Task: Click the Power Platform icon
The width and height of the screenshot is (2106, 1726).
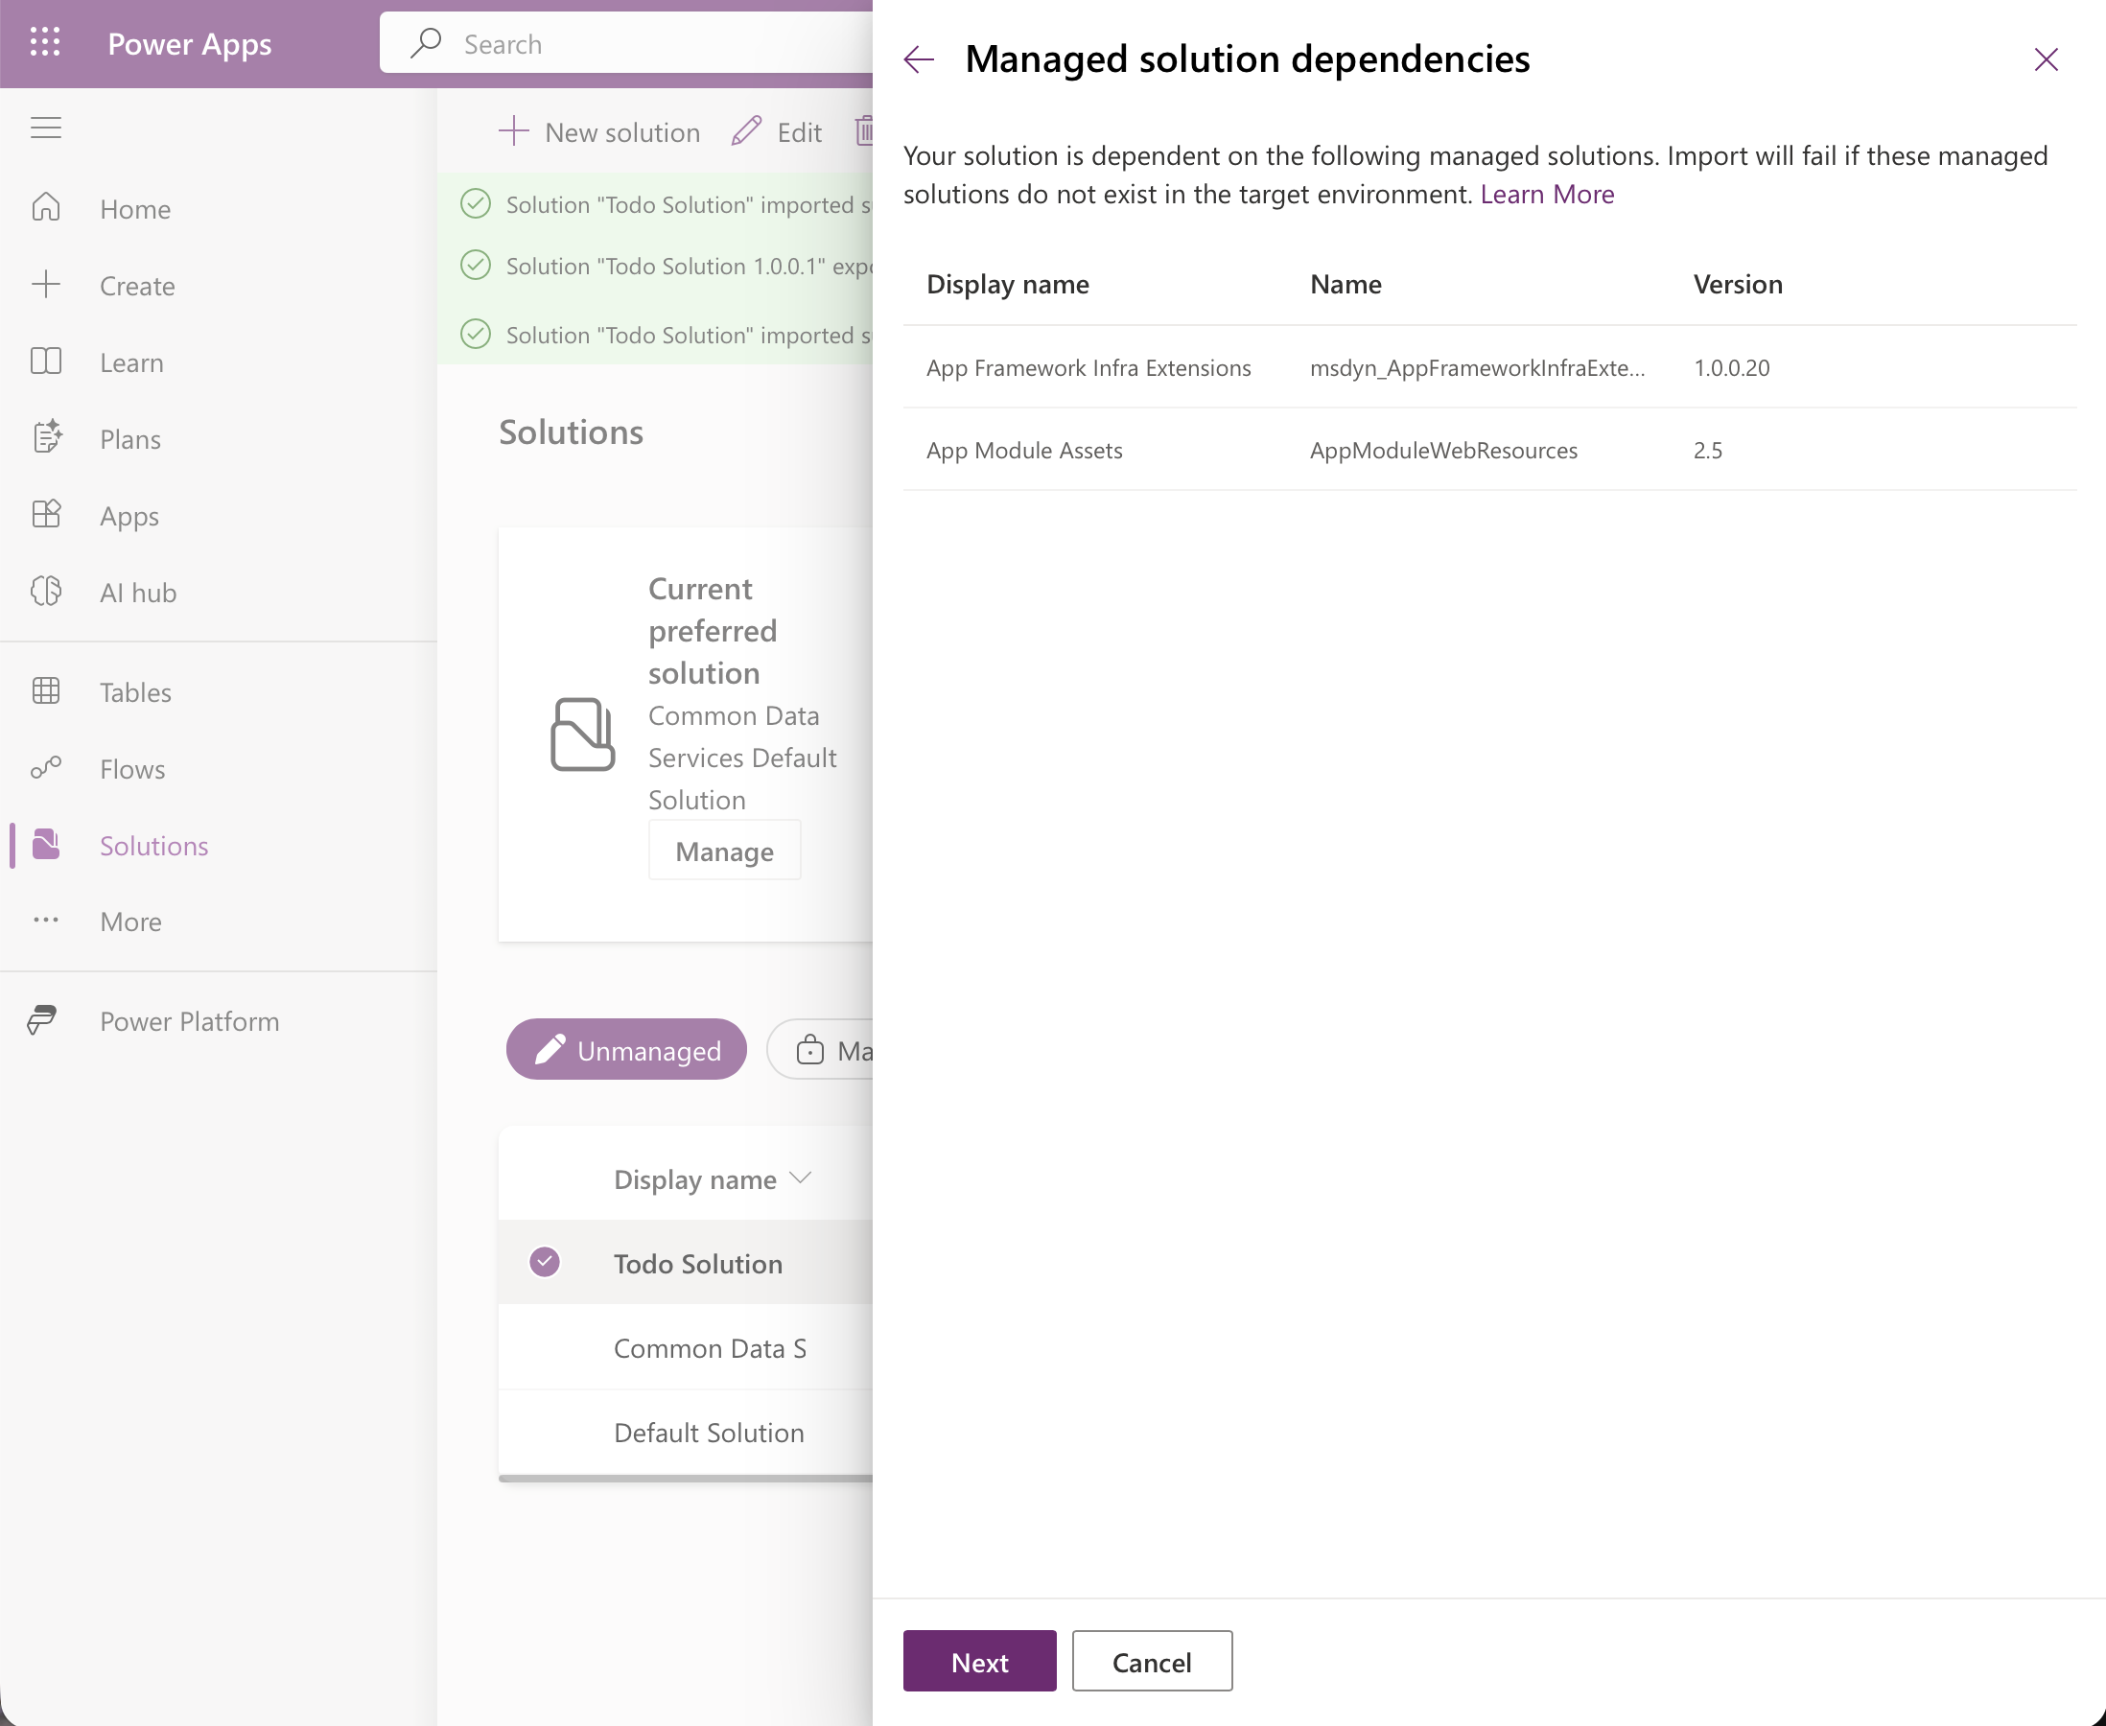Action: click(43, 1020)
